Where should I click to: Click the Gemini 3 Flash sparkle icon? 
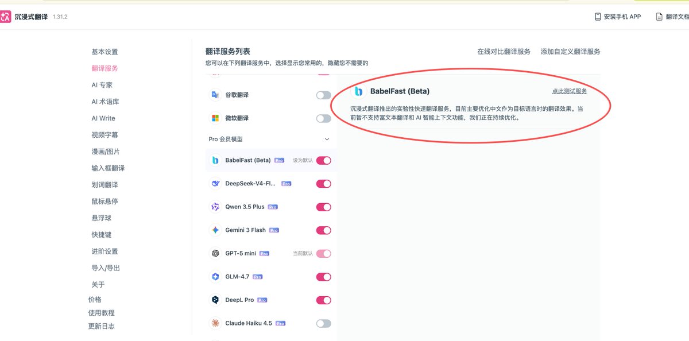(215, 230)
